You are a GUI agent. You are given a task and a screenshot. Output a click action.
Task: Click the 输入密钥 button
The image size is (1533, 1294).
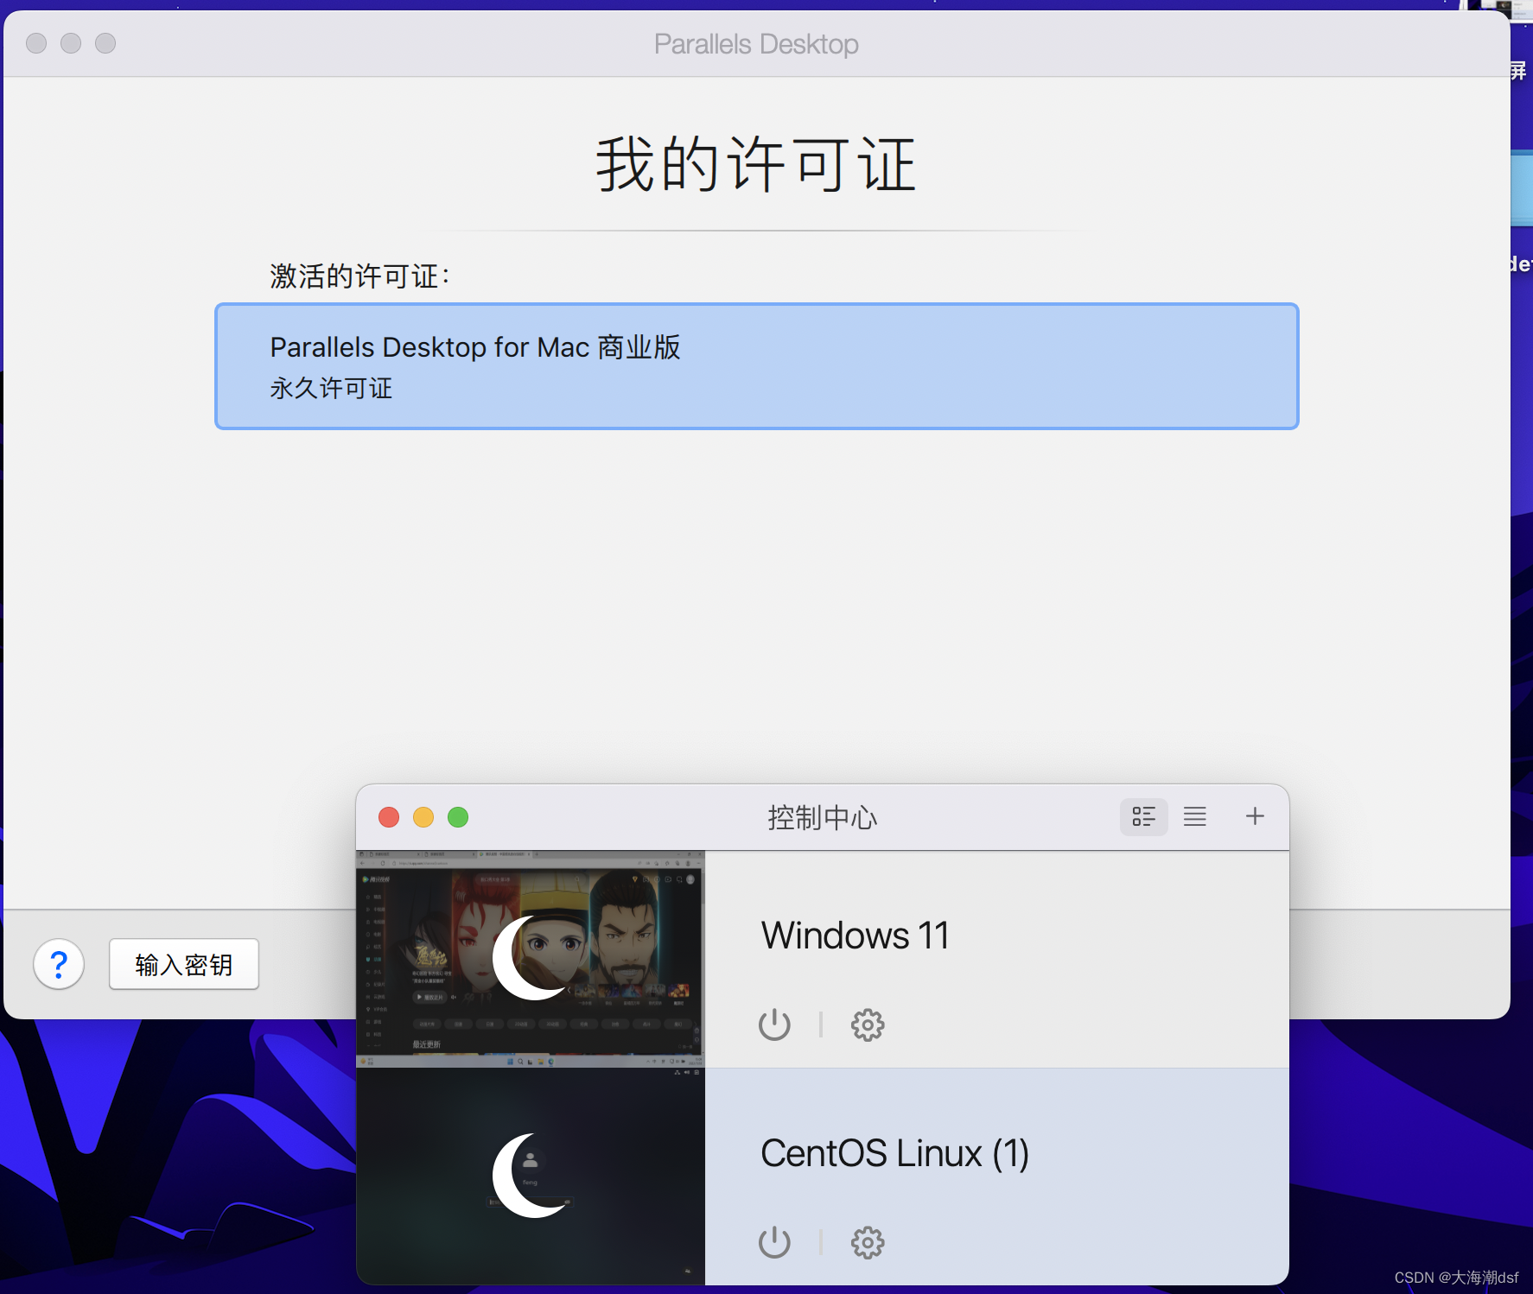coord(184,964)
